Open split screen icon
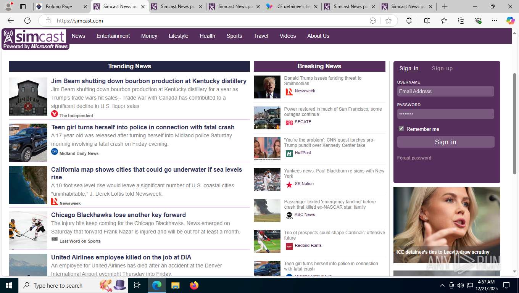The width and height of the screenshot is (519, 293). [427, 21]
